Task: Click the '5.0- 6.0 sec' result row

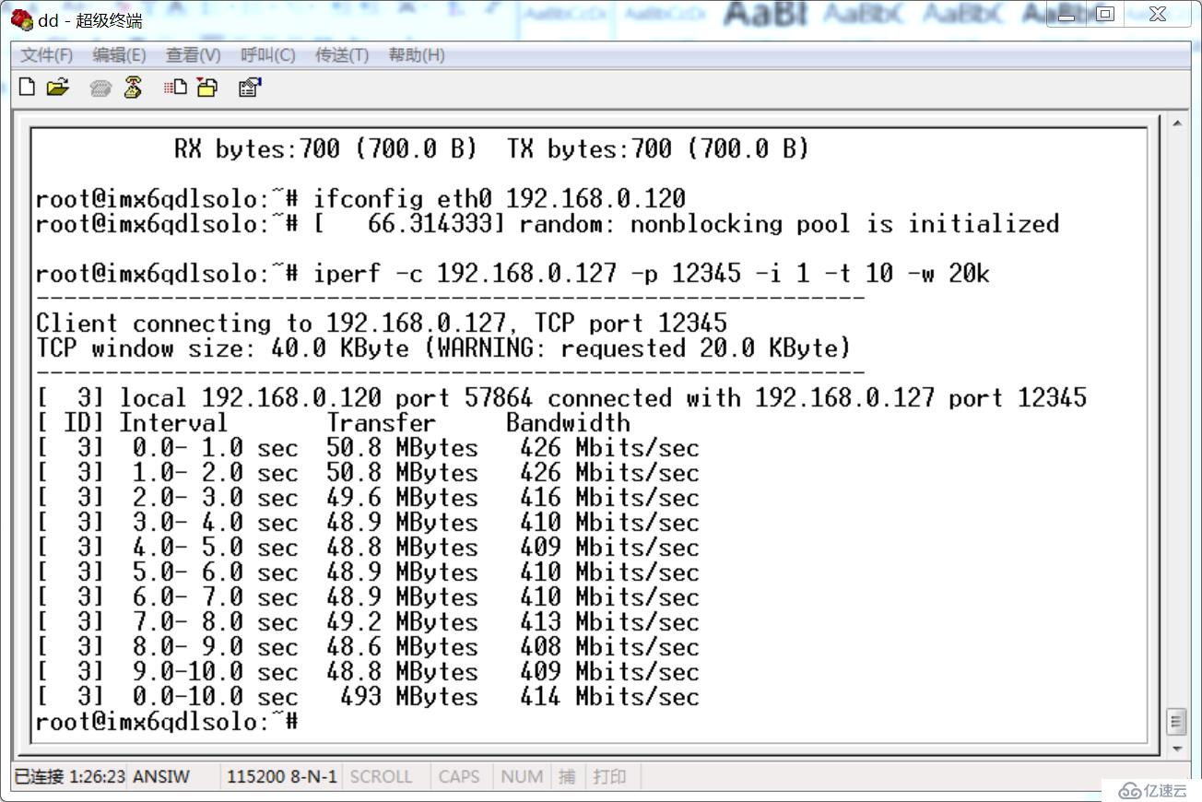Action: tap(367, 572)
